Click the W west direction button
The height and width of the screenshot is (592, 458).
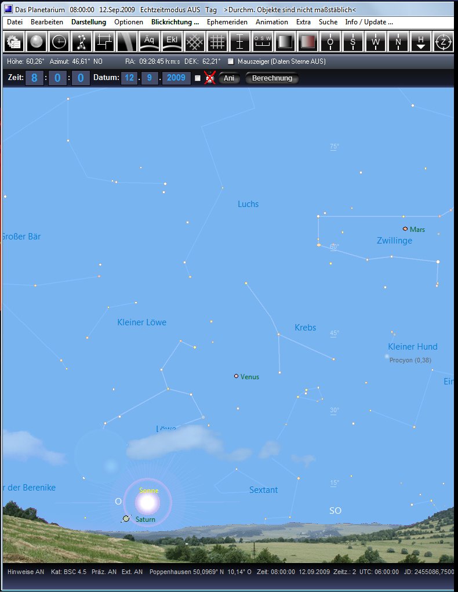376,42
